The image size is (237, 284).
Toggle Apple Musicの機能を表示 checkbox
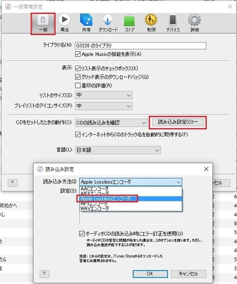(x=78, y=54)
